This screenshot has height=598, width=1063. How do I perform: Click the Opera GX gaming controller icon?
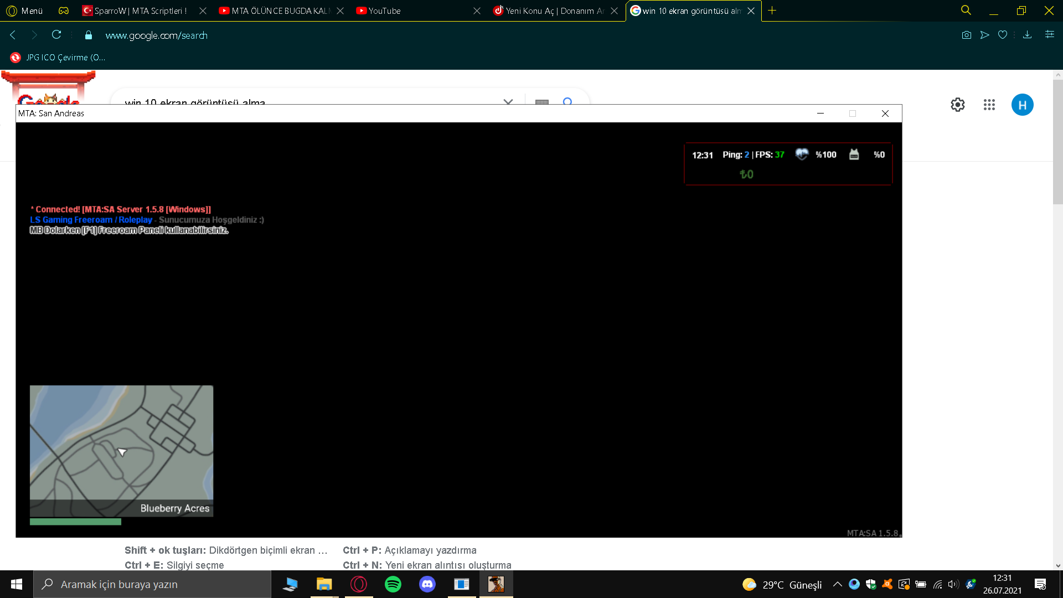pos(64,11)
